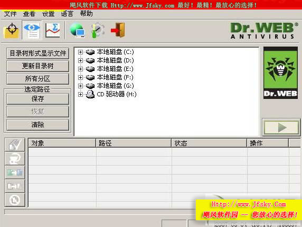302x227 pixels.
Task: Click the C: local disk drive icon
Action: pyautogui.click(x=90, y=52)
